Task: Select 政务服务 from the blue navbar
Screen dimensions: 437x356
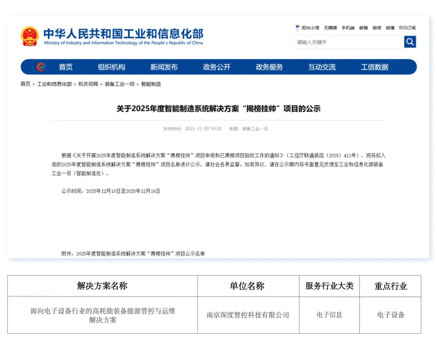Action: [269, 67]
